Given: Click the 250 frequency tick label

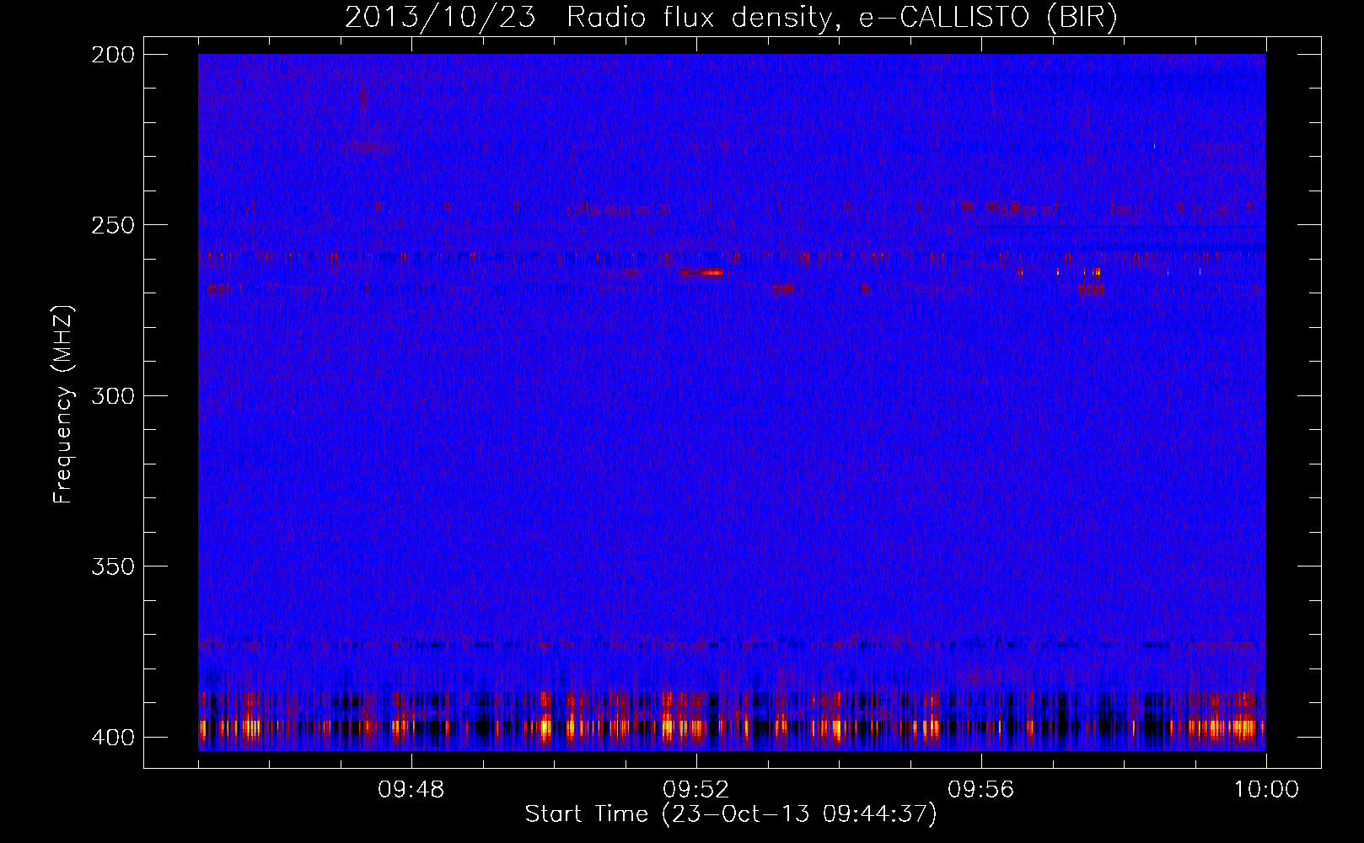Looking at the screenshot, I should (113, 225).
